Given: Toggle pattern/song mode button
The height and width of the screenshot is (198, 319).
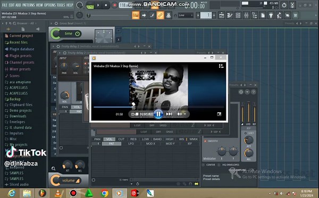Looking at the screenshot, I should point(90,5).
